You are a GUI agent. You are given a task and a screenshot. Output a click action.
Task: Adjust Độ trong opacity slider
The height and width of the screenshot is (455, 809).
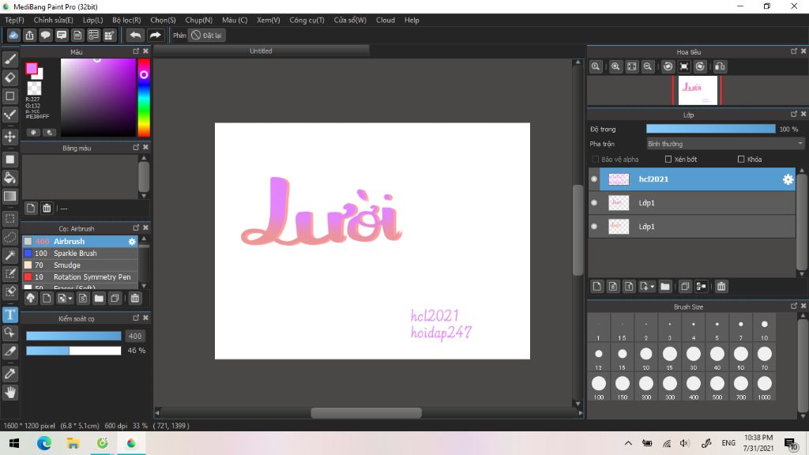(711, 129)
